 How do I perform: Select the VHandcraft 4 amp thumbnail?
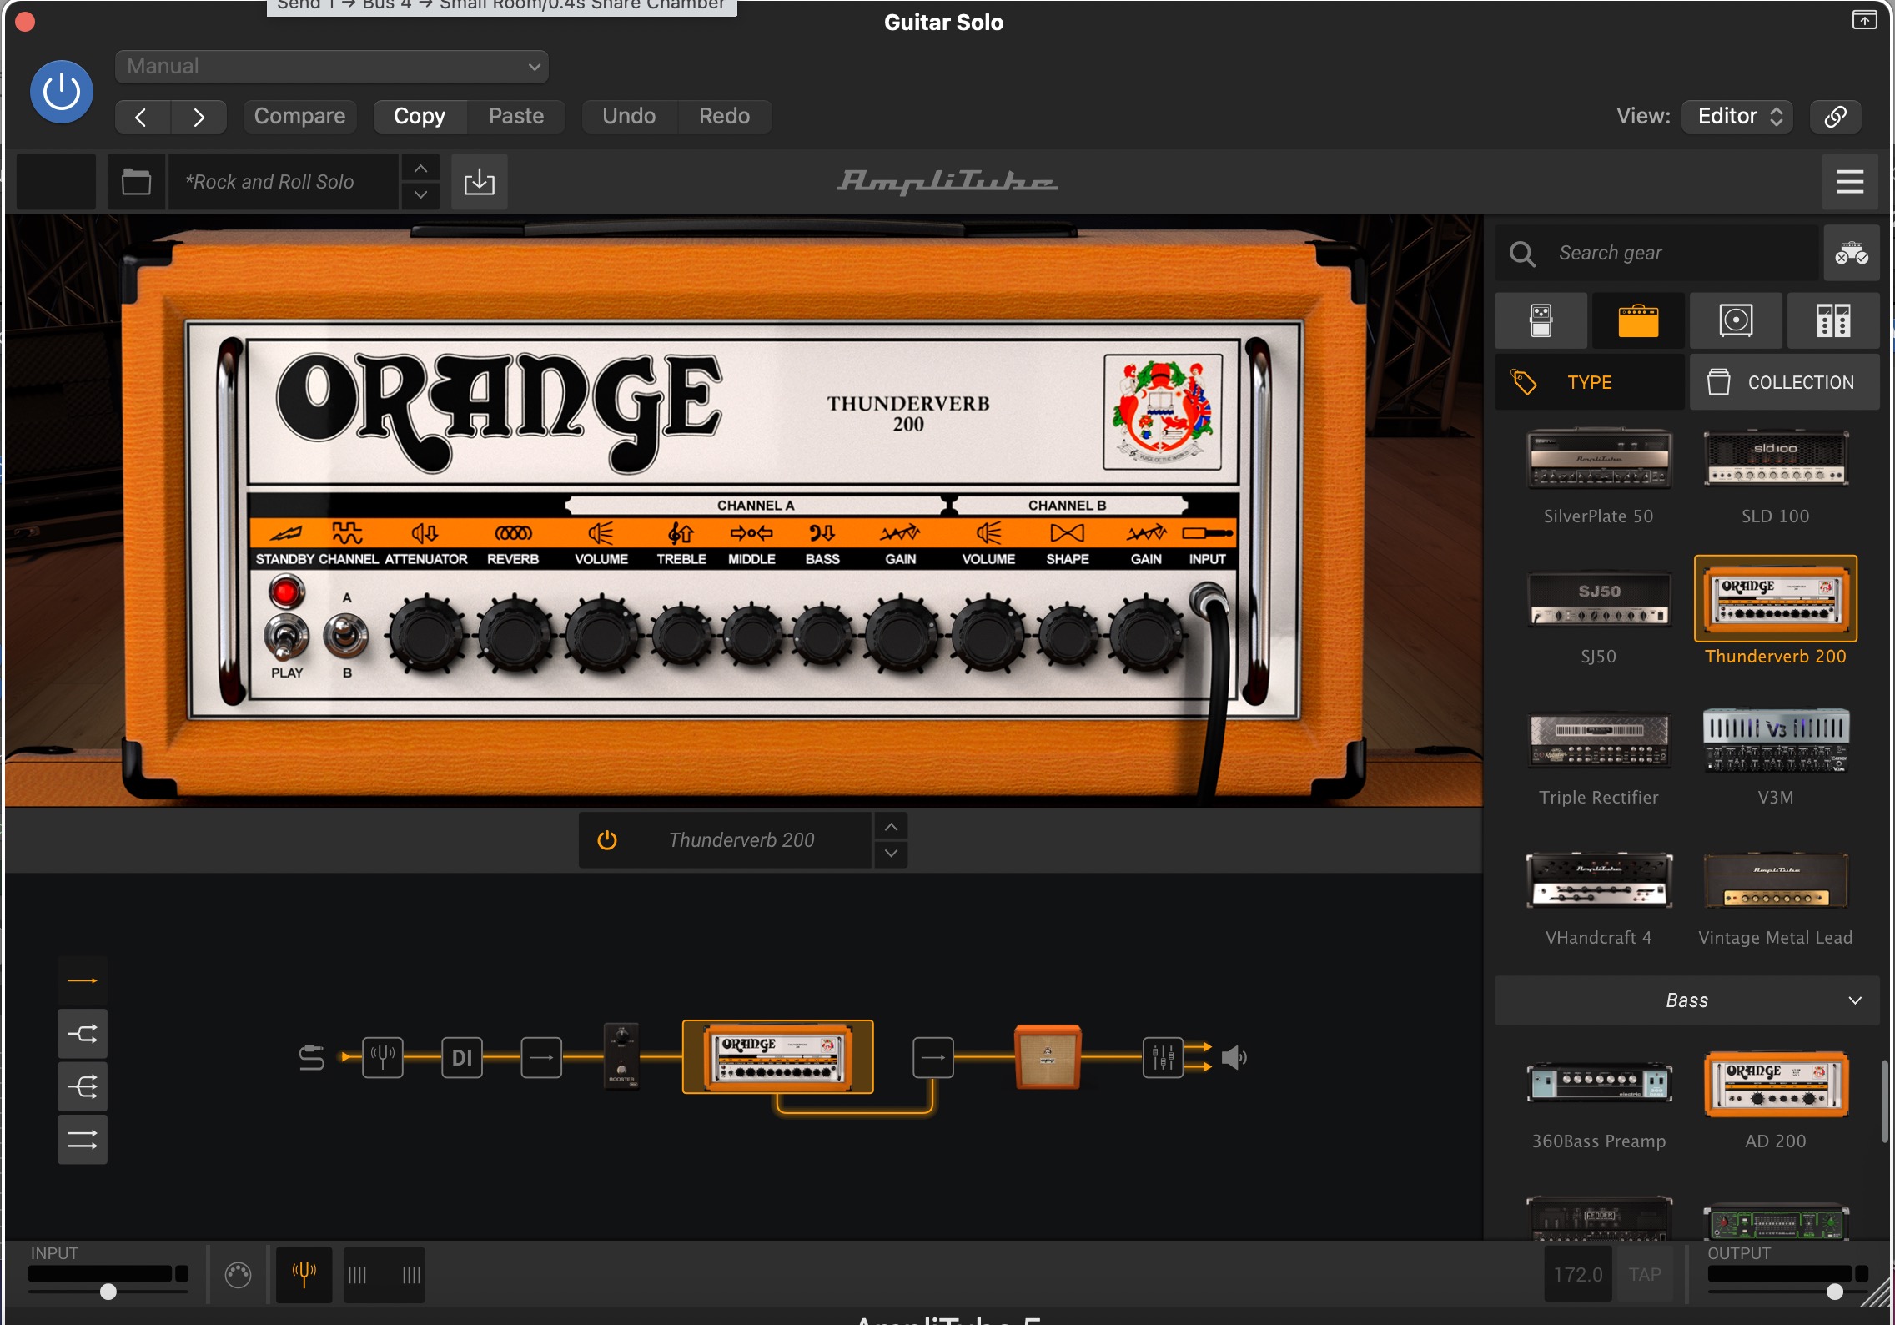pos(1599,879)
